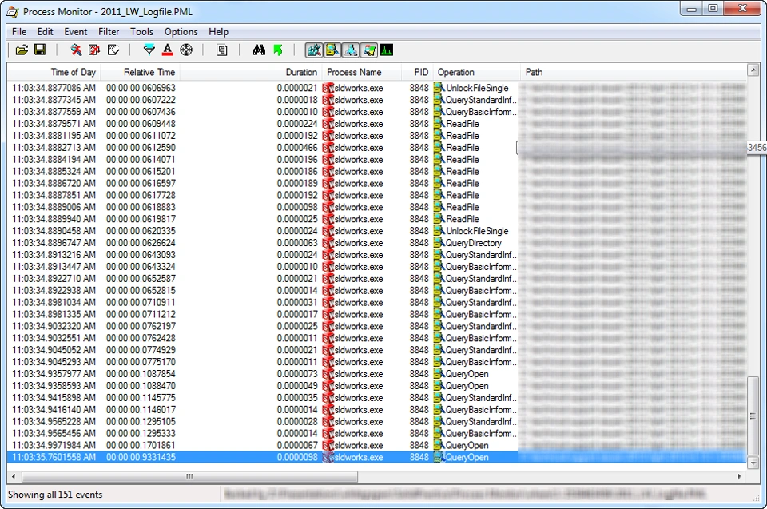The image size is (767, 509).
Task: Open the Options menu
Action: [x=181, y=32]
